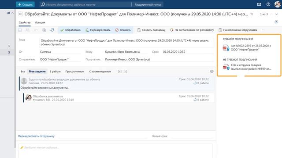
Task: Refresh the task card
Action: [52, 30]
